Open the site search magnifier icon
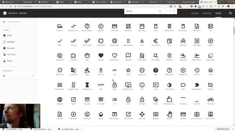This screenshot has height=132, width=235. click(230, 13)
